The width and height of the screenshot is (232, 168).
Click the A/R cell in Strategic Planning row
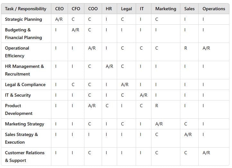59,19
